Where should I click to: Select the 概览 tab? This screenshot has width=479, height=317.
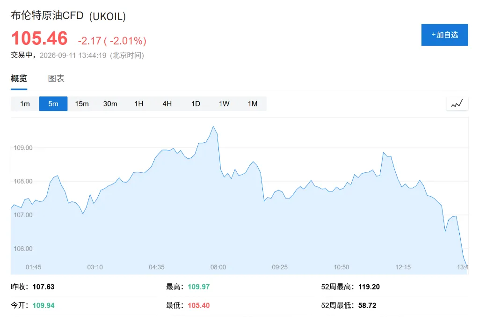point(19,79)
